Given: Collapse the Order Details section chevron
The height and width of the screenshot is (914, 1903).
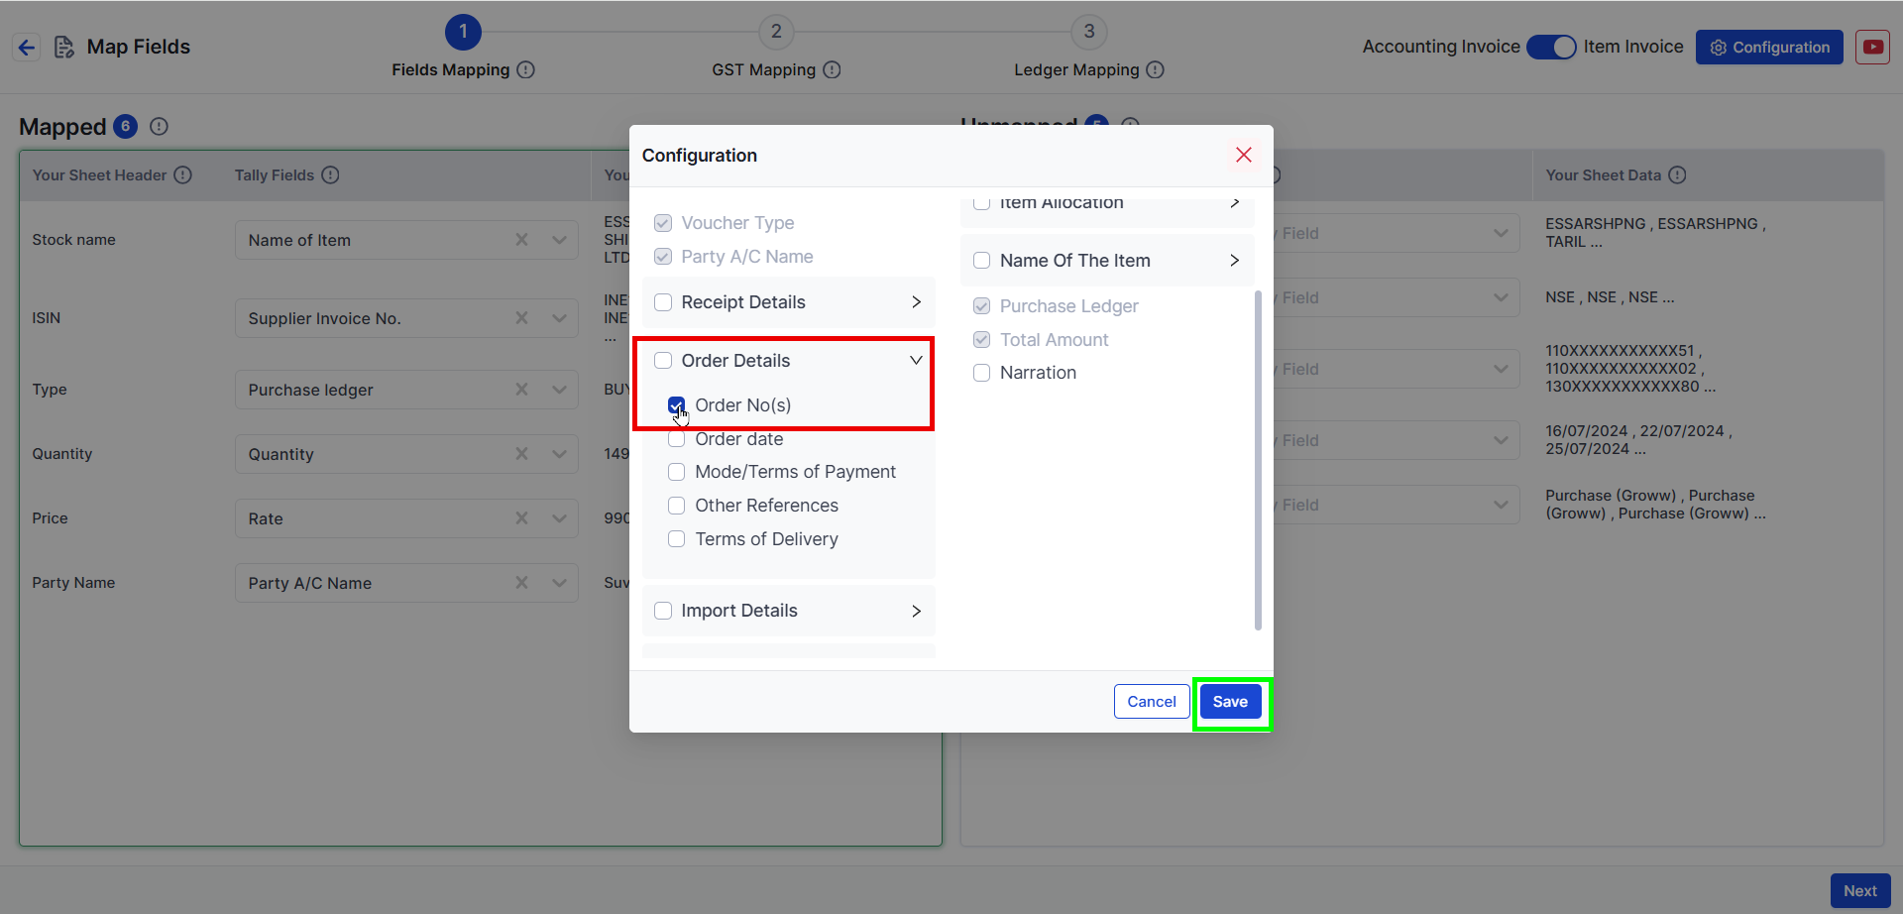Looking at the screenshot, I should (916, 361).
